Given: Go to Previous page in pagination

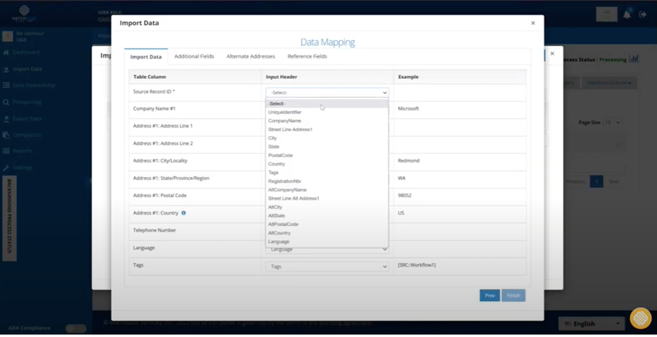Looking at the screenshot, I should click(575, 182).
